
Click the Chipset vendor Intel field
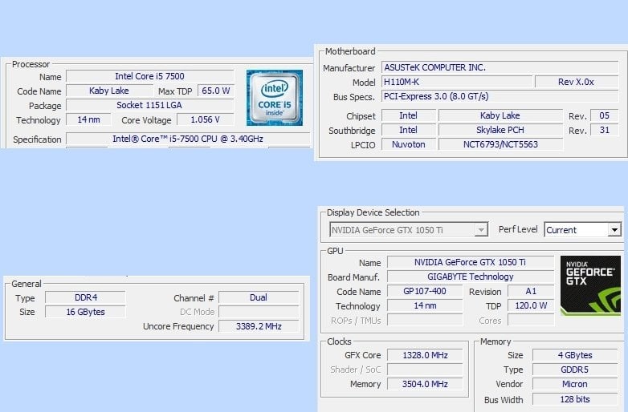(x=409, y=115)
